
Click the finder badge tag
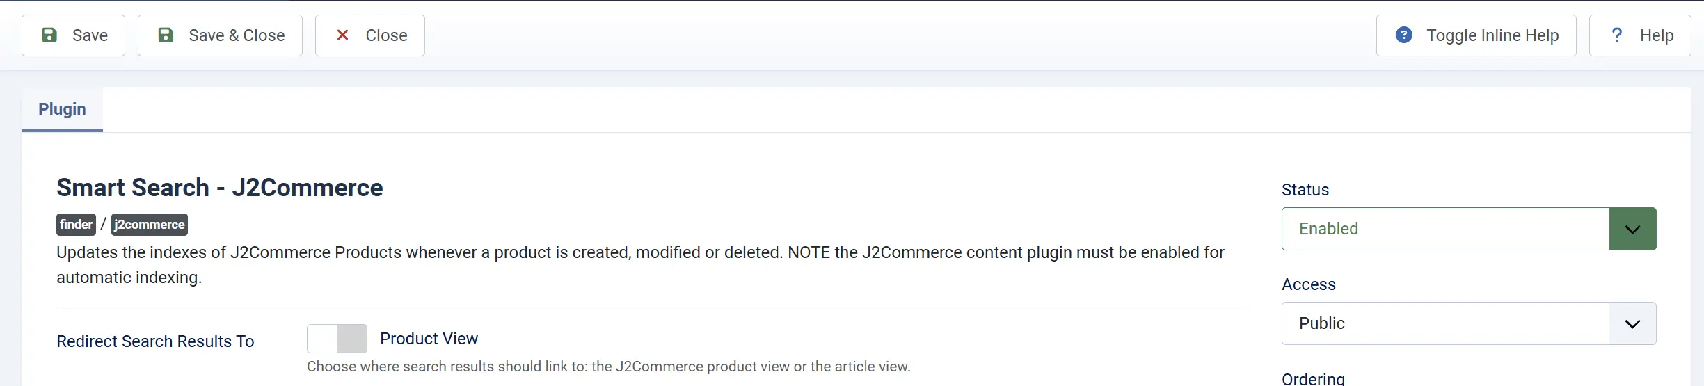click(x=76, y=225)
